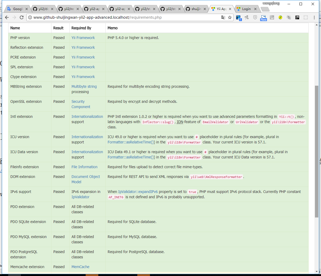Click the extension icon with New badge

pyautogui.click(x=264, y=18)
